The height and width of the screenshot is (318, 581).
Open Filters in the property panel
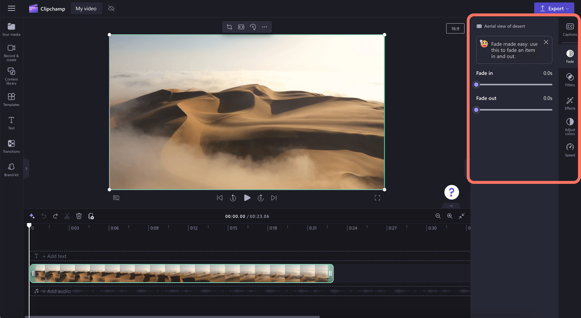pyautogui.click(x=570, y=80)
